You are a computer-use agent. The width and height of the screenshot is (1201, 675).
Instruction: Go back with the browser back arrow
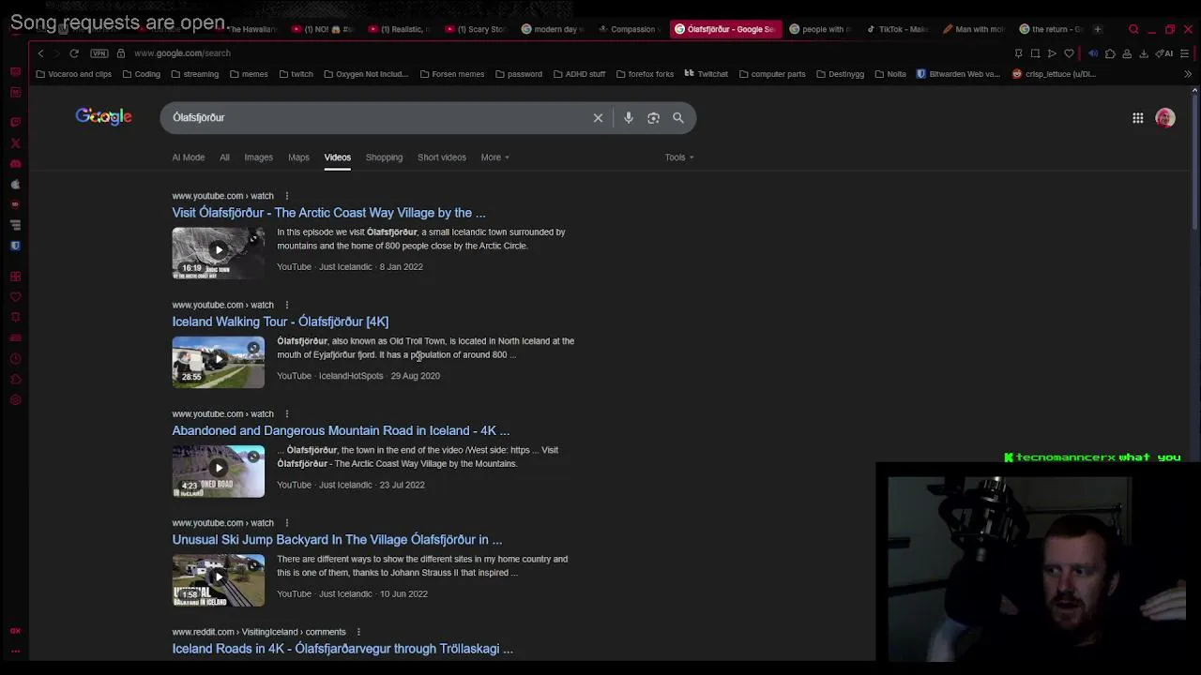pos(40,53)
